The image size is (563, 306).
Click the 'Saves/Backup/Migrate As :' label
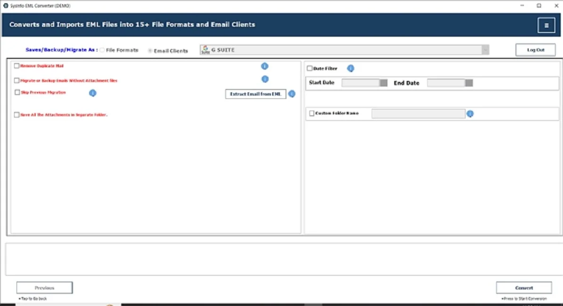click(x=61, y=50)
